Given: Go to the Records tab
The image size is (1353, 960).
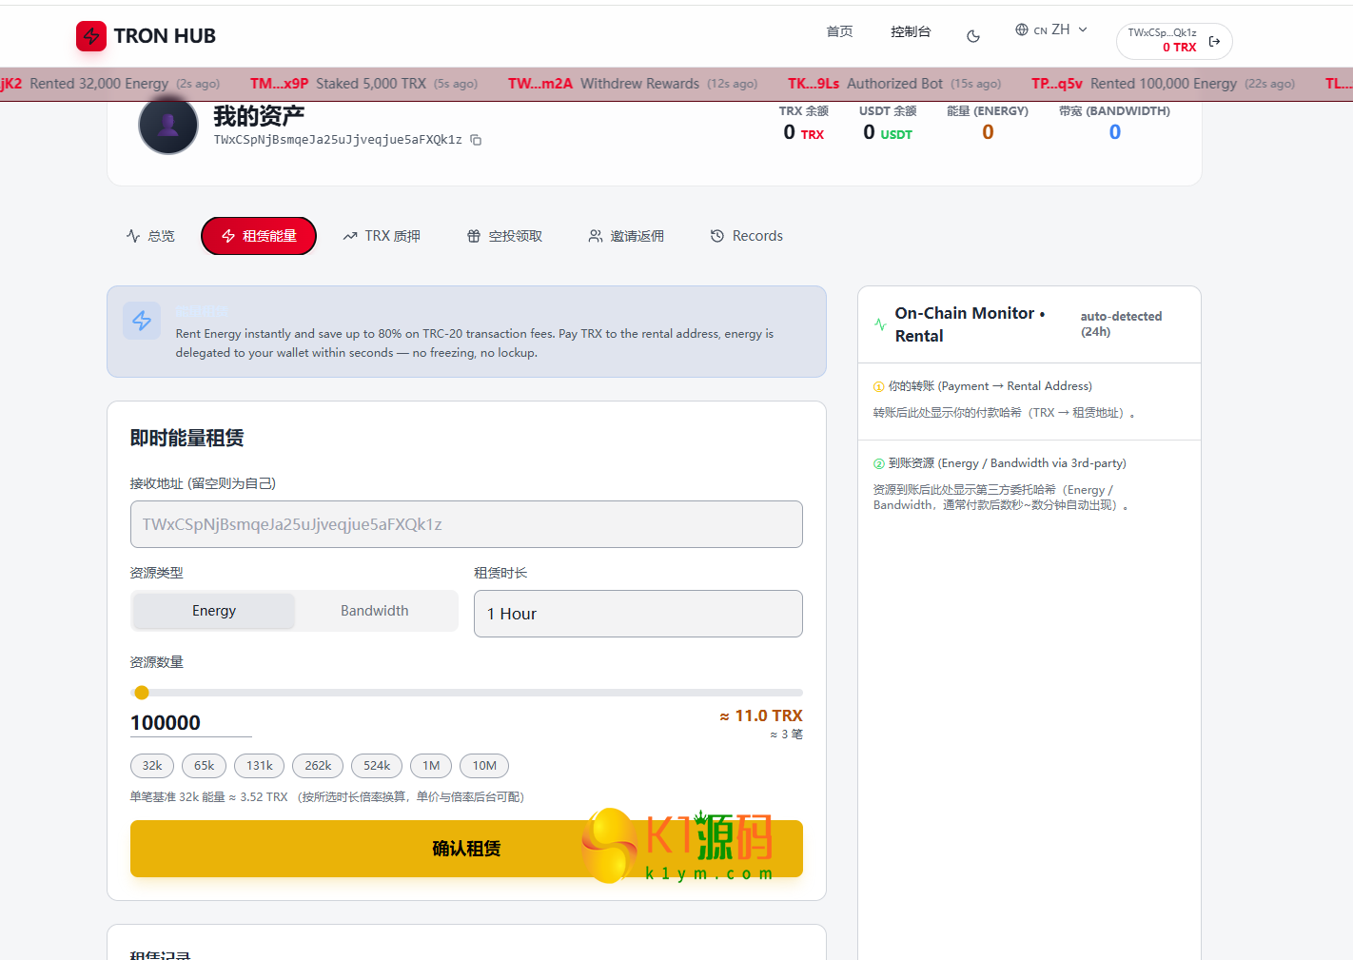Looking at the screenshot, I should point(747,236).
